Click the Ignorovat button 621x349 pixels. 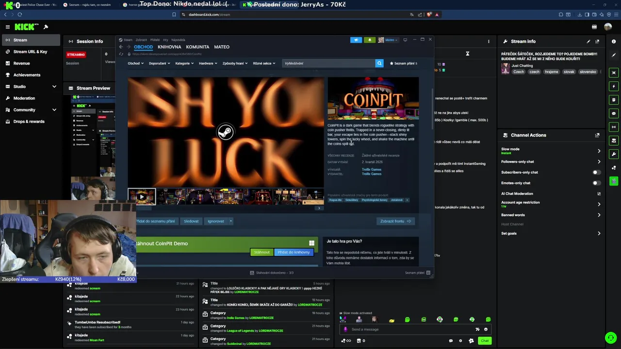click(x=216, y=221)
